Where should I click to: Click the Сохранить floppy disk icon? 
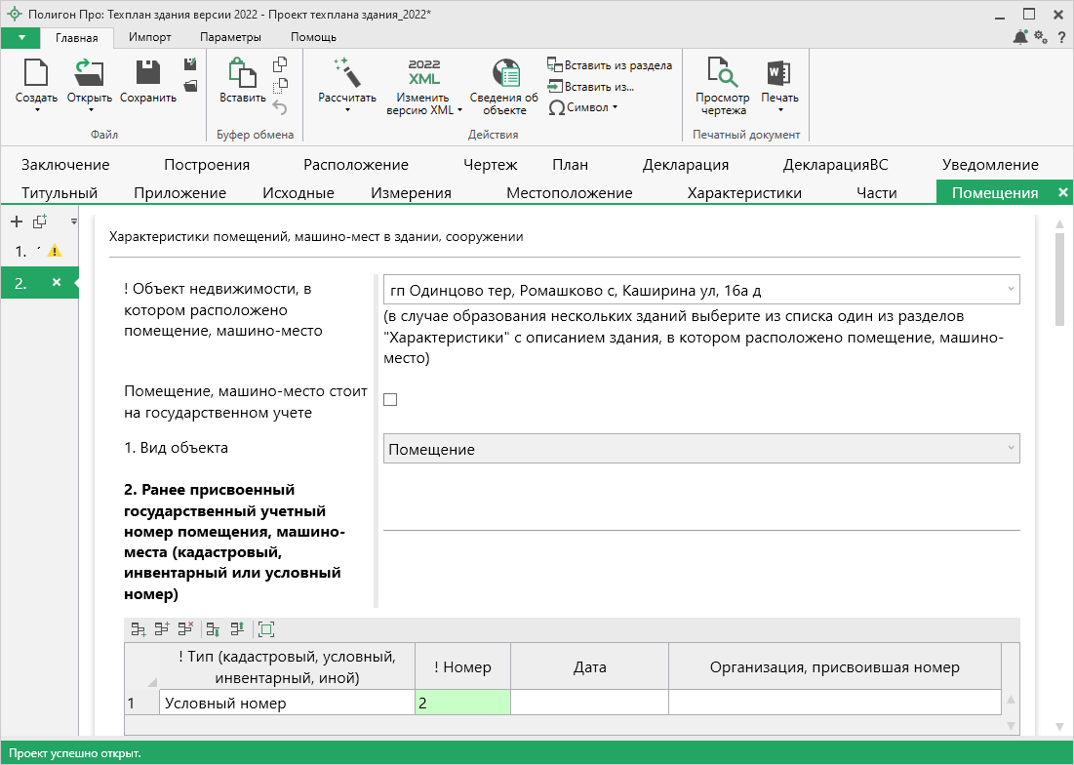click(x=148, y=73)
